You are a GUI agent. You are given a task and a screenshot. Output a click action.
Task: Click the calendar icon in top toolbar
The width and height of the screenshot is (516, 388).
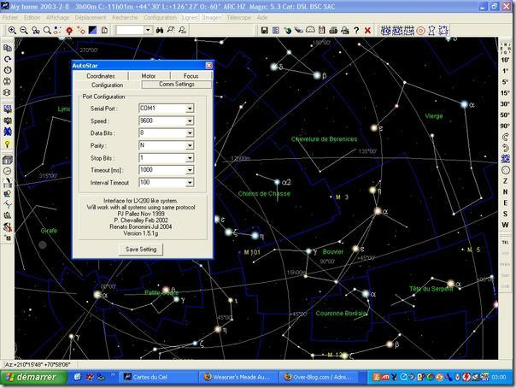322,30
